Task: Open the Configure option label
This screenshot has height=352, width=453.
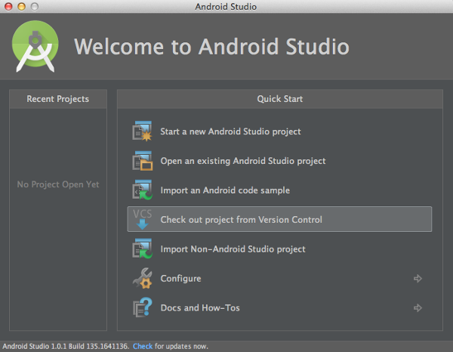Action: pyautogui.click(x=181, y=279)
